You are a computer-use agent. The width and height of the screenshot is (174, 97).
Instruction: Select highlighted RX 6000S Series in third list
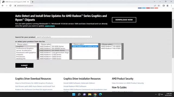[x=85, y=46]
